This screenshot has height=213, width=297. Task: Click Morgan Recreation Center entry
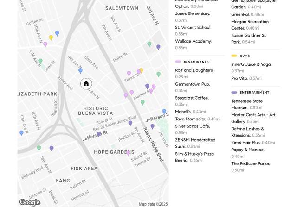(250, 25)
